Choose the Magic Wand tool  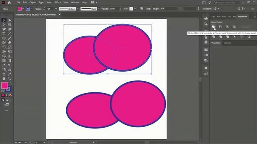pos(4,25)
